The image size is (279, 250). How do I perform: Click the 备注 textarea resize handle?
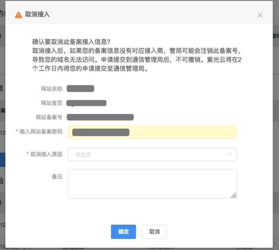(x=234, y=195)
